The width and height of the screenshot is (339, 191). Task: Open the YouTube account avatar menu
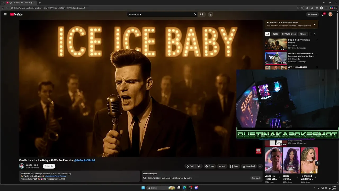click(x=330, y=14)
